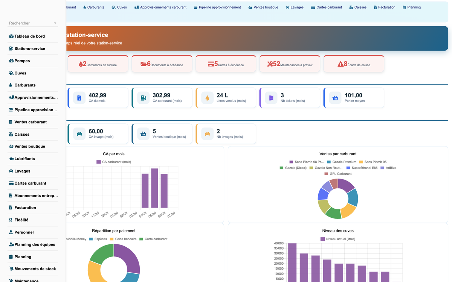Toggle Gazole (Diesel) legend entry

click(293, 168)
